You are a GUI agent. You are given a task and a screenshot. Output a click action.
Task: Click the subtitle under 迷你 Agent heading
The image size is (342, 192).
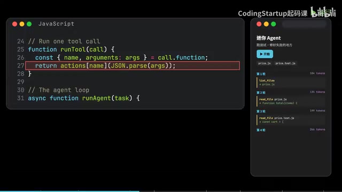(x=274, y=45)
